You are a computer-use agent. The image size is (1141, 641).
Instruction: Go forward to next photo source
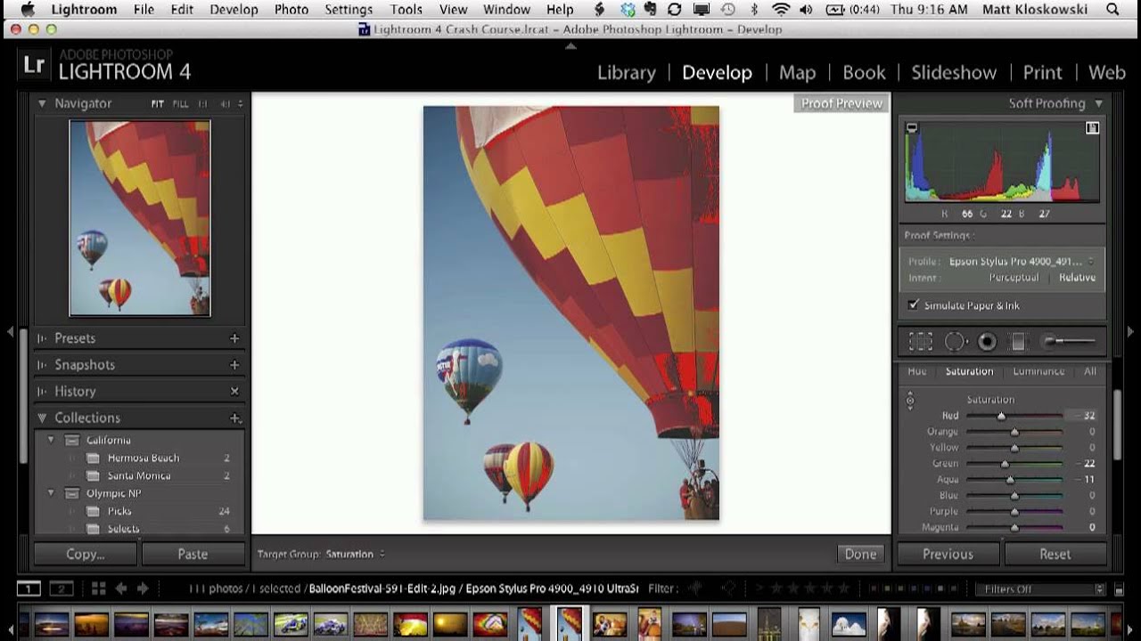pos(143,588)
